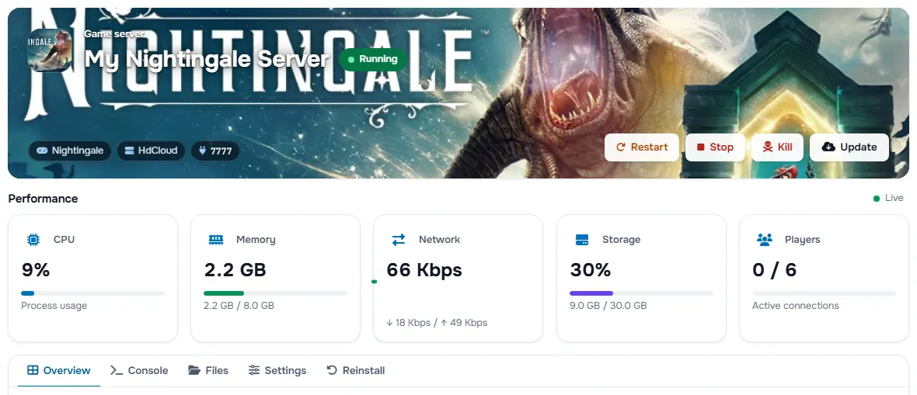Click the Players group icon

click(x=765, y=240)
